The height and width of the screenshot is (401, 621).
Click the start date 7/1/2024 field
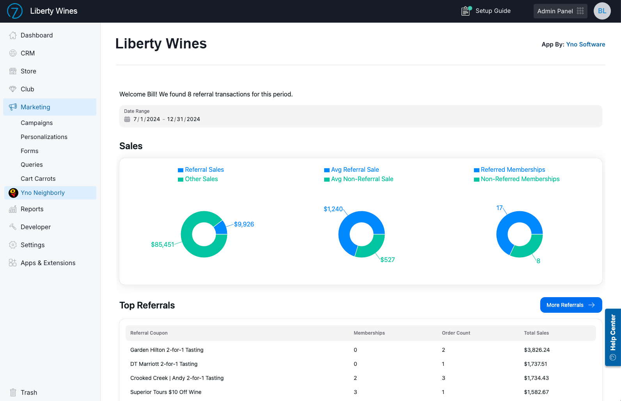147,119
